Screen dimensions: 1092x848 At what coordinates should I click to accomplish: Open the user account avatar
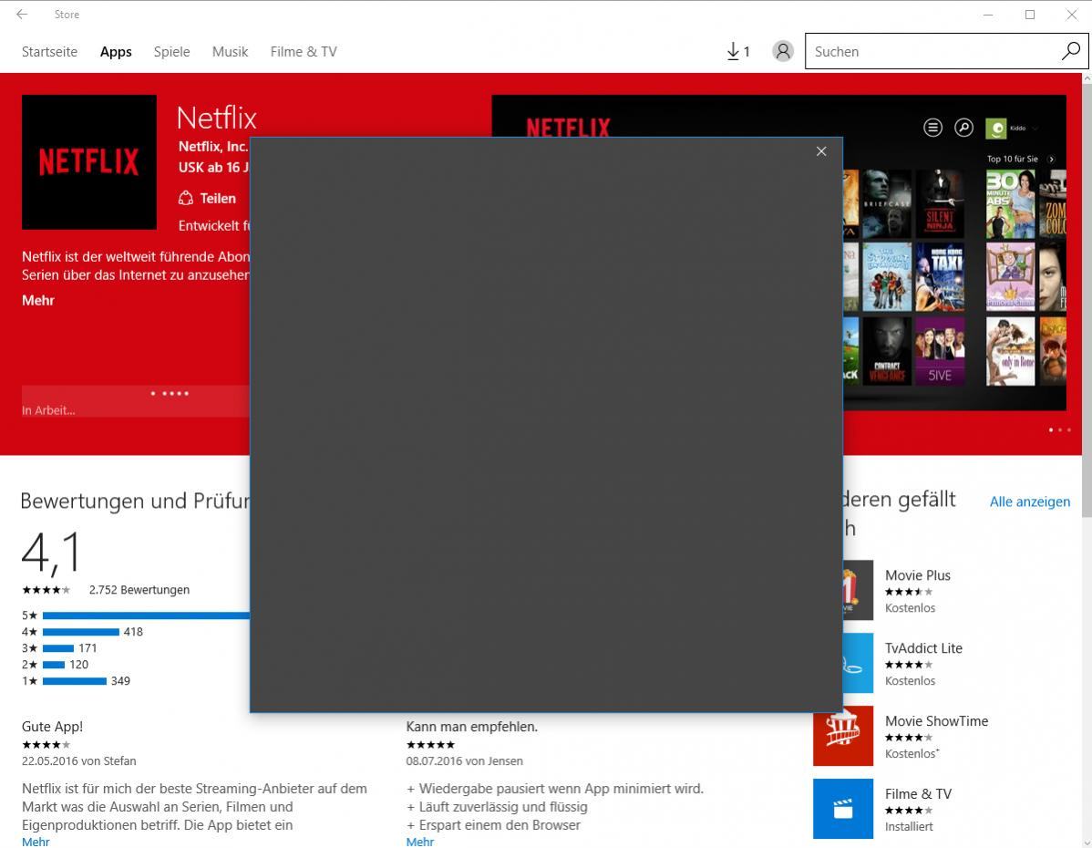pyautogui.click(x=783, y=51)
